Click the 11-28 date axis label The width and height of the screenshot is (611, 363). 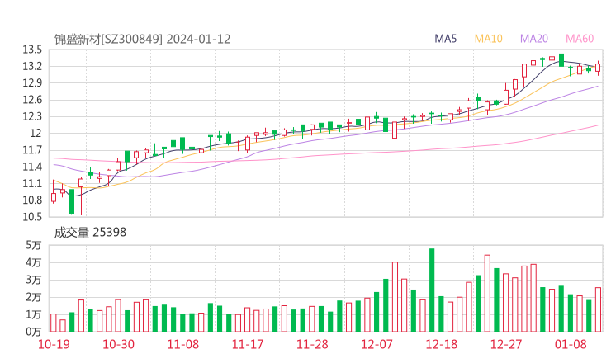(312, 344)
